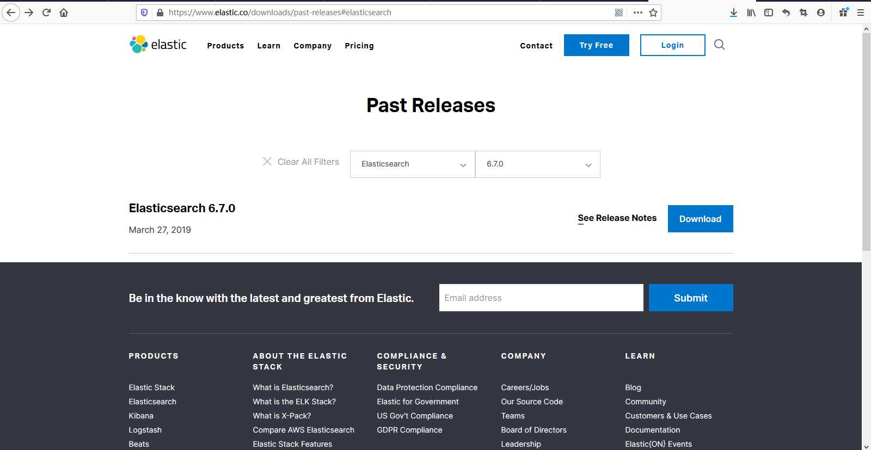Click Clear All Filters
Screen dimensions: 871x450
[x=308, y=162]
